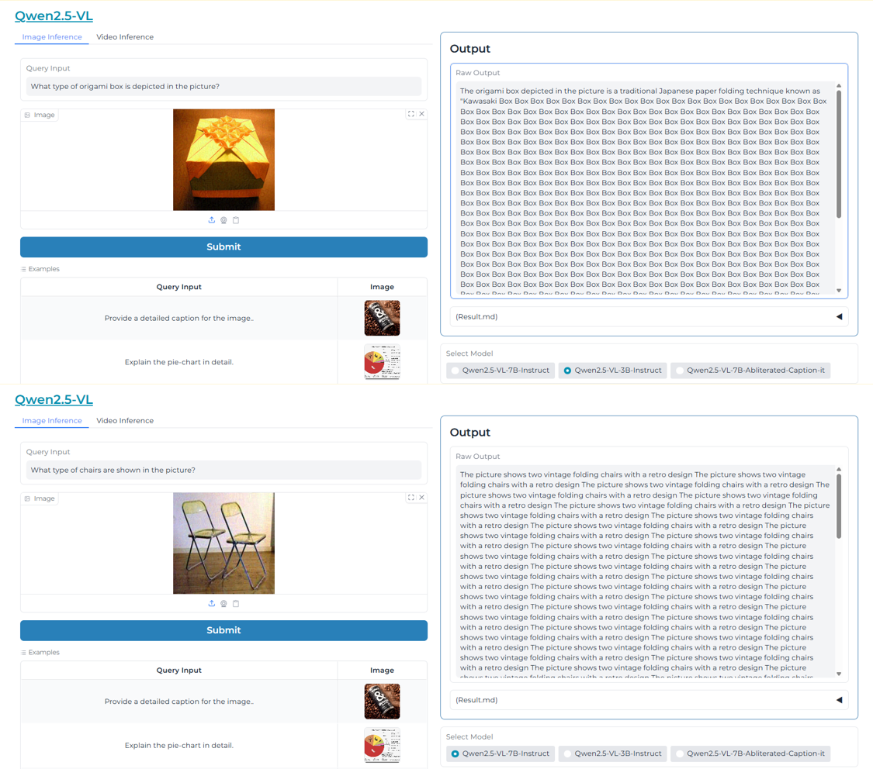The height and width of the screenshot is (769, 873).
Task: Select Qwen2.5-VL-7B-Instruct in the origami instance
Action: tap(501, 371)
